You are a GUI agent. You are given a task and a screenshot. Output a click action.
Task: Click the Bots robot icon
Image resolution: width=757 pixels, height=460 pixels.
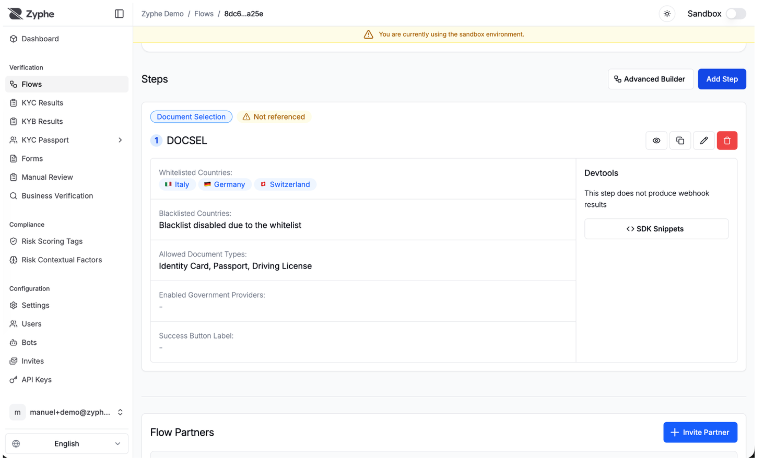coord(14,342)
